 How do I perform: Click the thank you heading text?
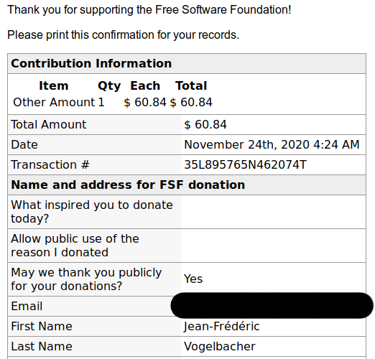[x=149, y=10]
